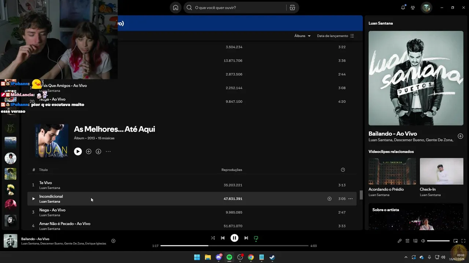Select the track Te Vivo

pyautogui.click(x=192, y=185)
